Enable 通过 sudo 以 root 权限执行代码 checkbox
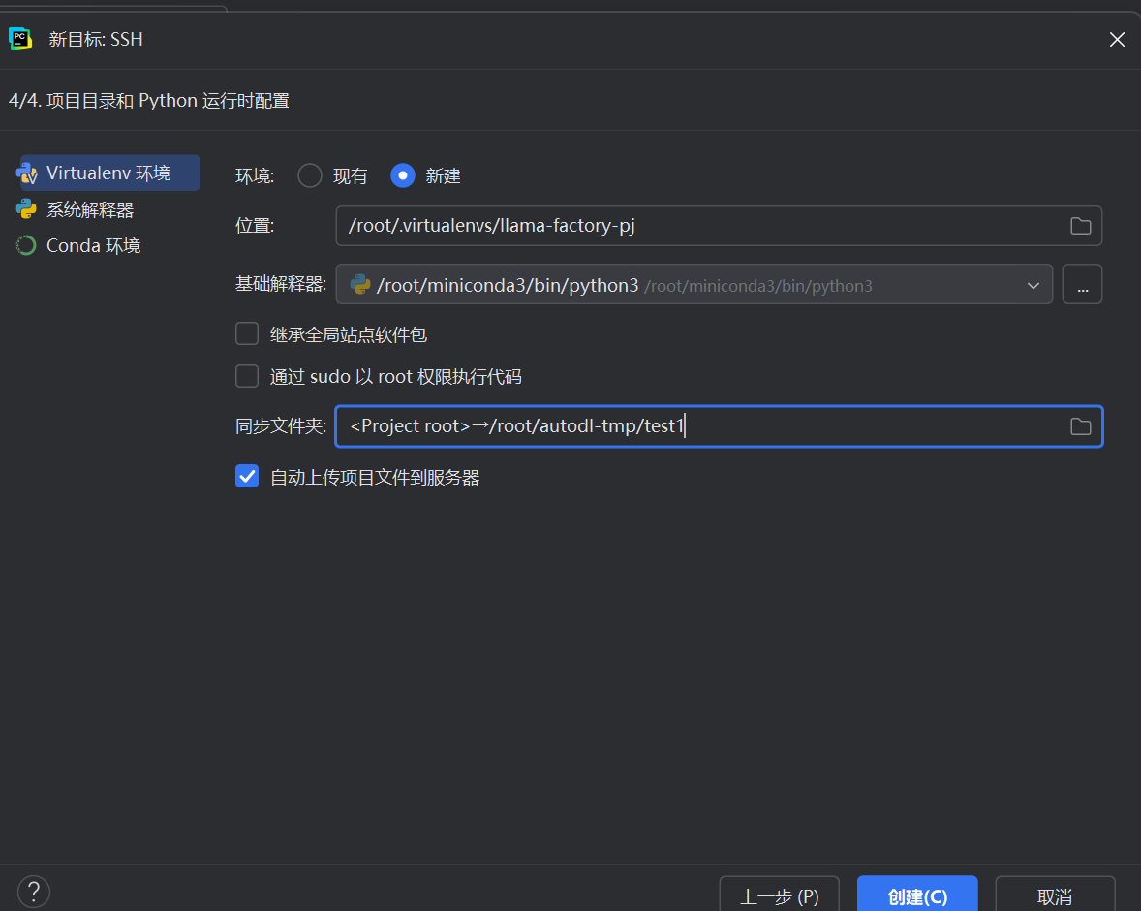The width and height of the screenshot is (1141, 911). pyautogui.click(x=247, y=376)
